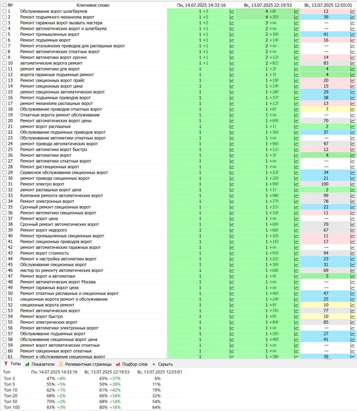
Task: Click the red Топы tab icon
Action: pyautogui.click(x=6, y=364)
